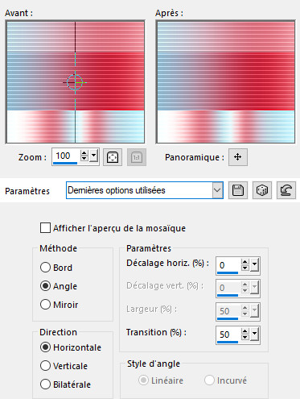This screenshot has height=399, width=300.
Task: Open the Transition slider dropdown arrow
Action: click(254, 334)
